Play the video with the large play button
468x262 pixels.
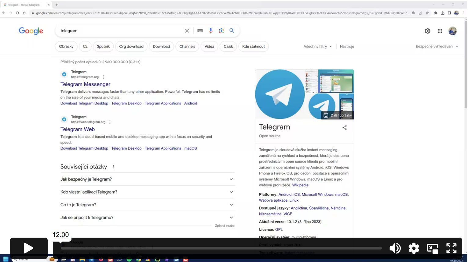pos(29,248)
